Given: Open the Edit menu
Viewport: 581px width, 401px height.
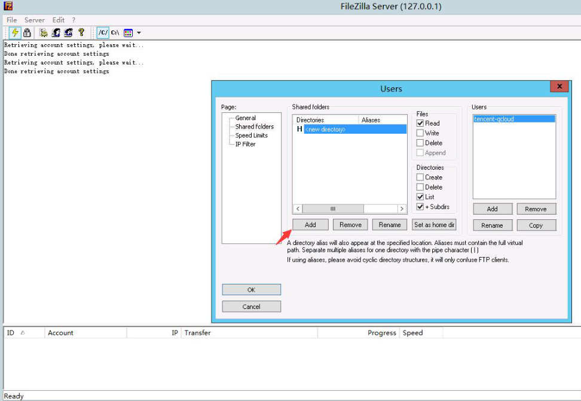Looking at the screenshot, I should 58,20.
